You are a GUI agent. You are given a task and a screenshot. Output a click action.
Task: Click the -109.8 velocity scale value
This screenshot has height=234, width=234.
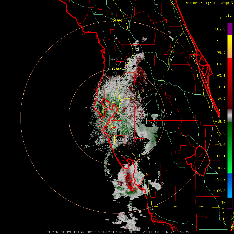coord(219,191)
